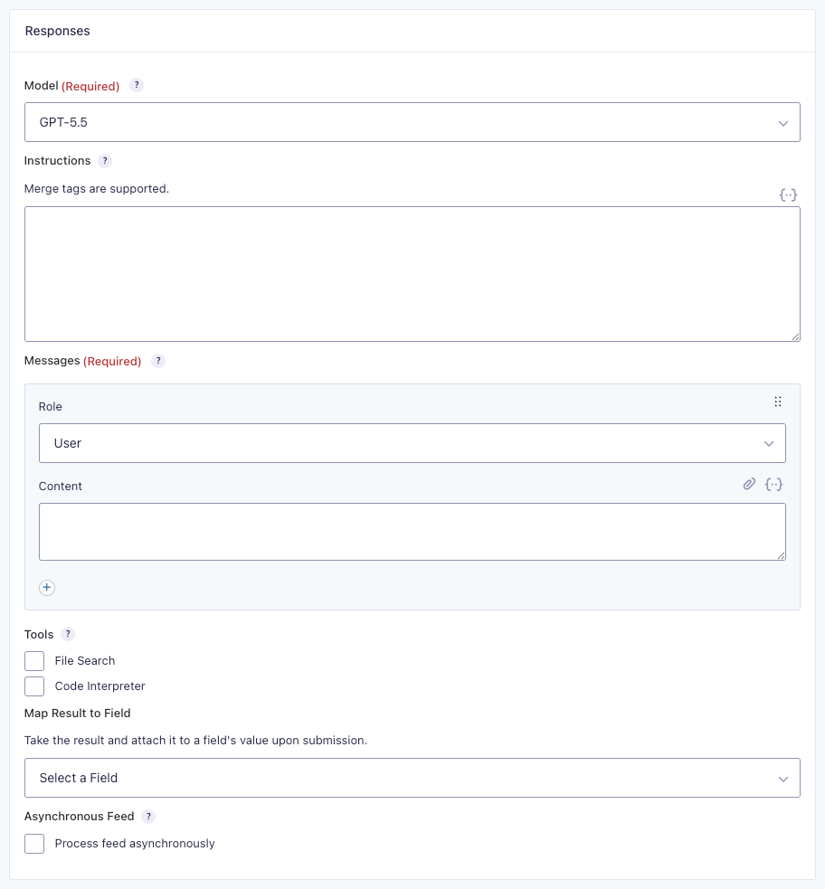The width and height of the screenshot is (825, 889).
Task: Attach a file to message Content
Action: coord(749,484)
